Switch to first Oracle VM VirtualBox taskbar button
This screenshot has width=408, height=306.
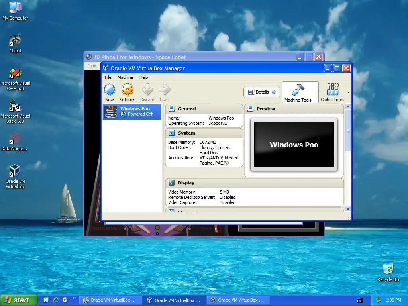(x=110, y=300)
